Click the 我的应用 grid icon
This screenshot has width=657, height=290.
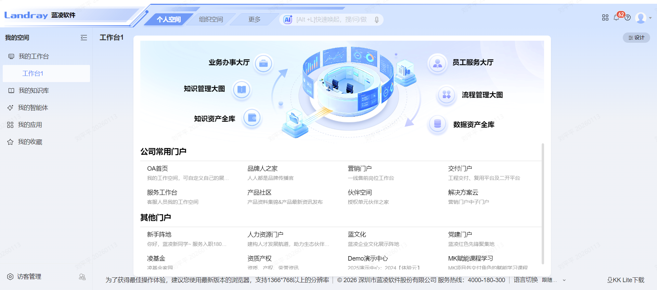(10, 125)
